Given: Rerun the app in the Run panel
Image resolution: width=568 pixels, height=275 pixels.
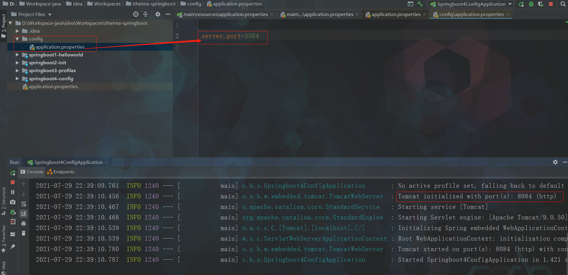Looking at the screenshot, I should [x=13, y=173].
